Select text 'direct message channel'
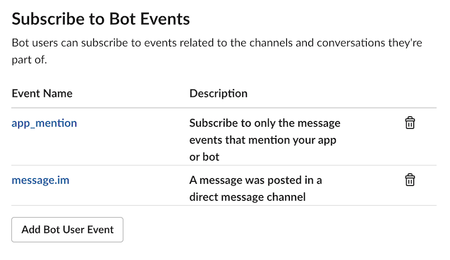The image size is (450, 260). [248, 197]
